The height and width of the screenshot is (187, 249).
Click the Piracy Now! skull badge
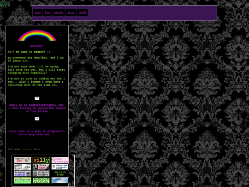pyautogui.click(x=41, y=167)
